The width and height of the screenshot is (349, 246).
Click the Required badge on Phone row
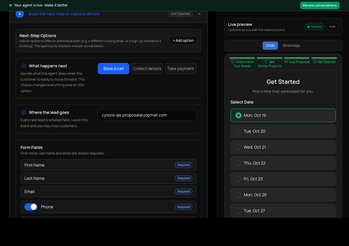tap(183, 207)
